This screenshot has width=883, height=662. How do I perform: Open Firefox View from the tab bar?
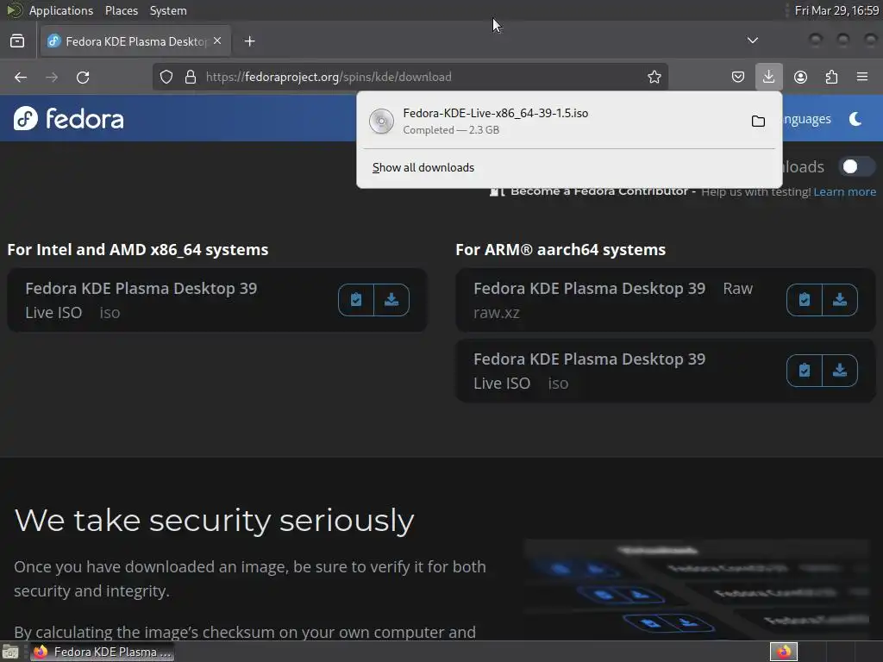(x=17, y=41)
